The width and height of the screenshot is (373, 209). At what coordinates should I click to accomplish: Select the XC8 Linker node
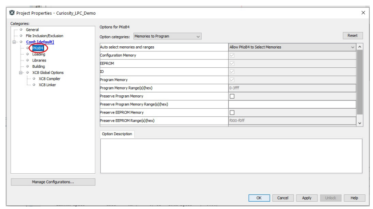[47, 85]
